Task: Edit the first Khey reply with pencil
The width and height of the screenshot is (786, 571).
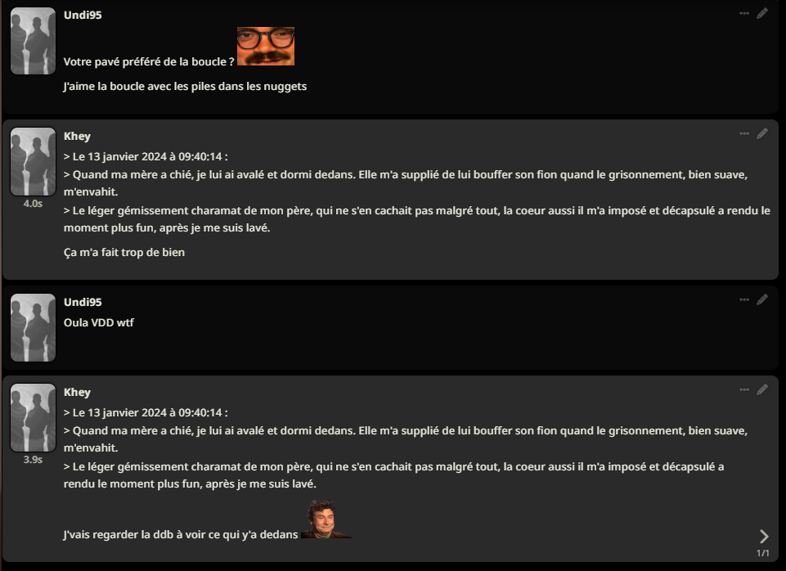Action: coord(762,133)
